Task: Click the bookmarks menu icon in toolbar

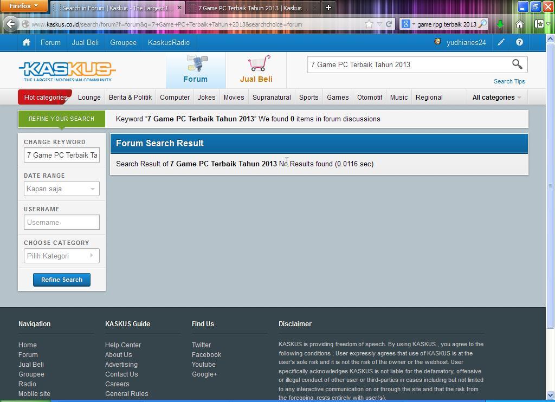Action: 539,24
